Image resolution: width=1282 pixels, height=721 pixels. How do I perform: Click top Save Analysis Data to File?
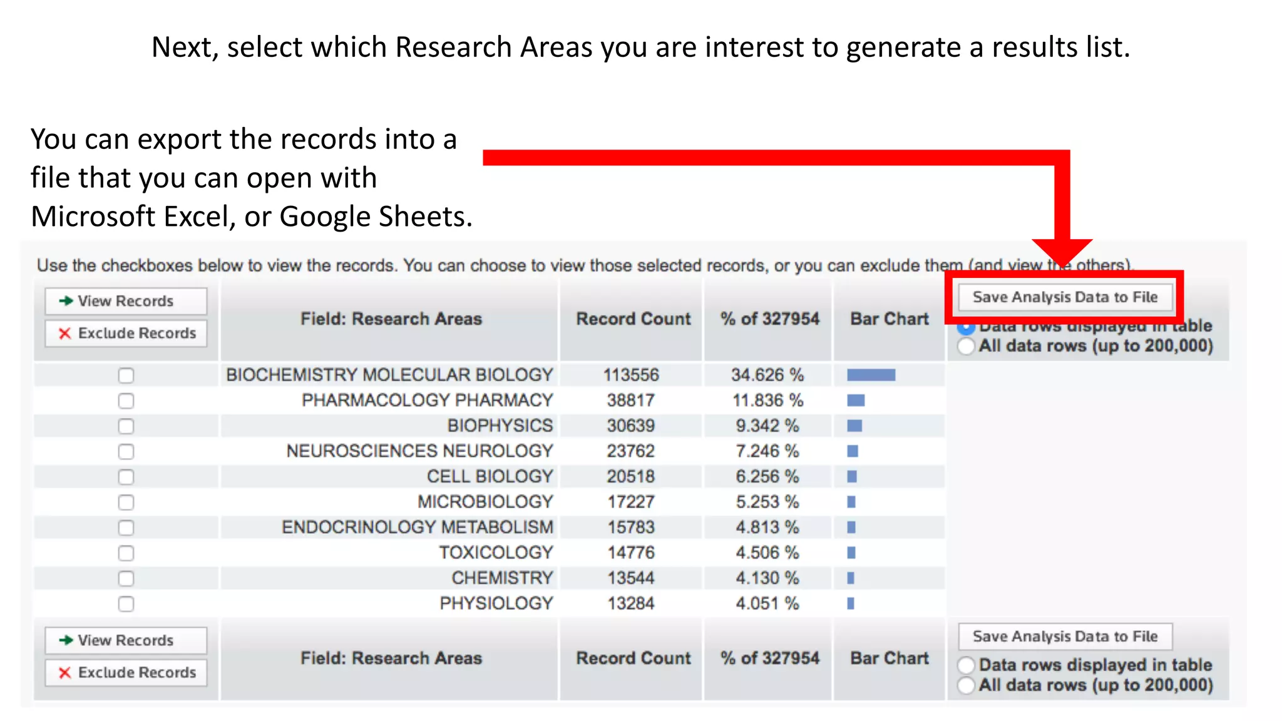pyautogui.click(x=1065, y=297)
